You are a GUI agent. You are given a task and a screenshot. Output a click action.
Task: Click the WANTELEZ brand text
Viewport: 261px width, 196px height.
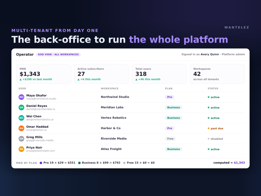coord(237,27)
